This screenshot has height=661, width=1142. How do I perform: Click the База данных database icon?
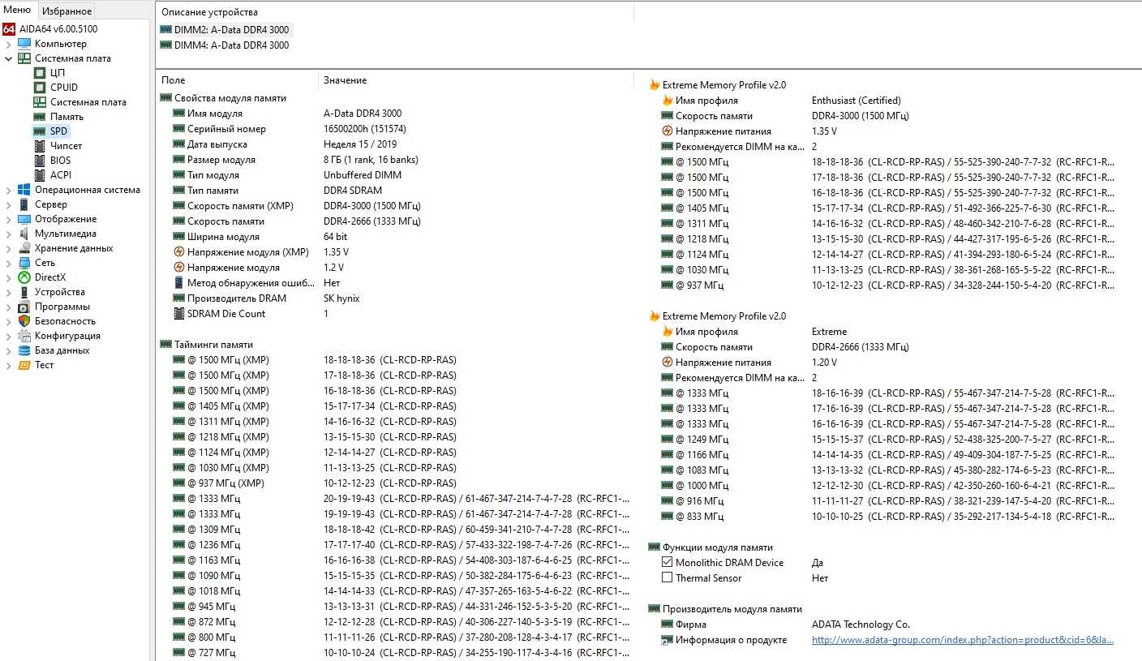click(x=24, y=350)
